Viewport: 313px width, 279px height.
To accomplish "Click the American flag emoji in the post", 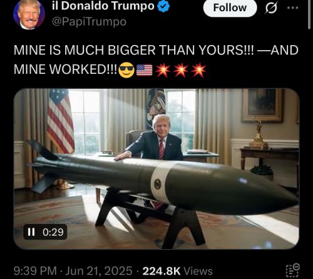I will coord(145,70).
